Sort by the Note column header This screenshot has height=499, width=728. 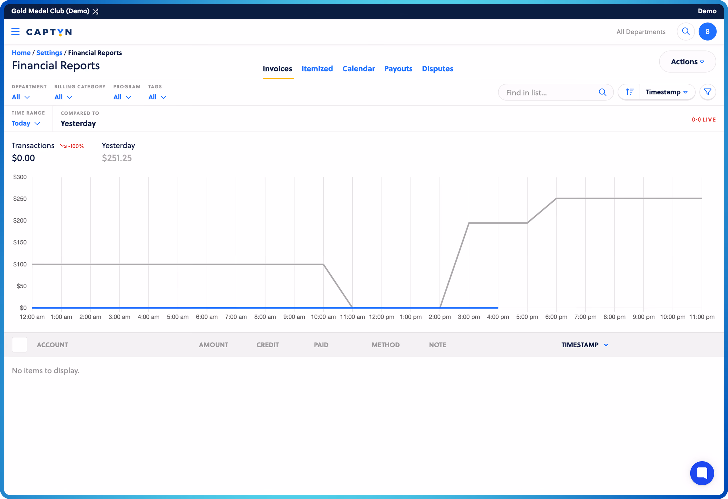(x=437, y=345)
